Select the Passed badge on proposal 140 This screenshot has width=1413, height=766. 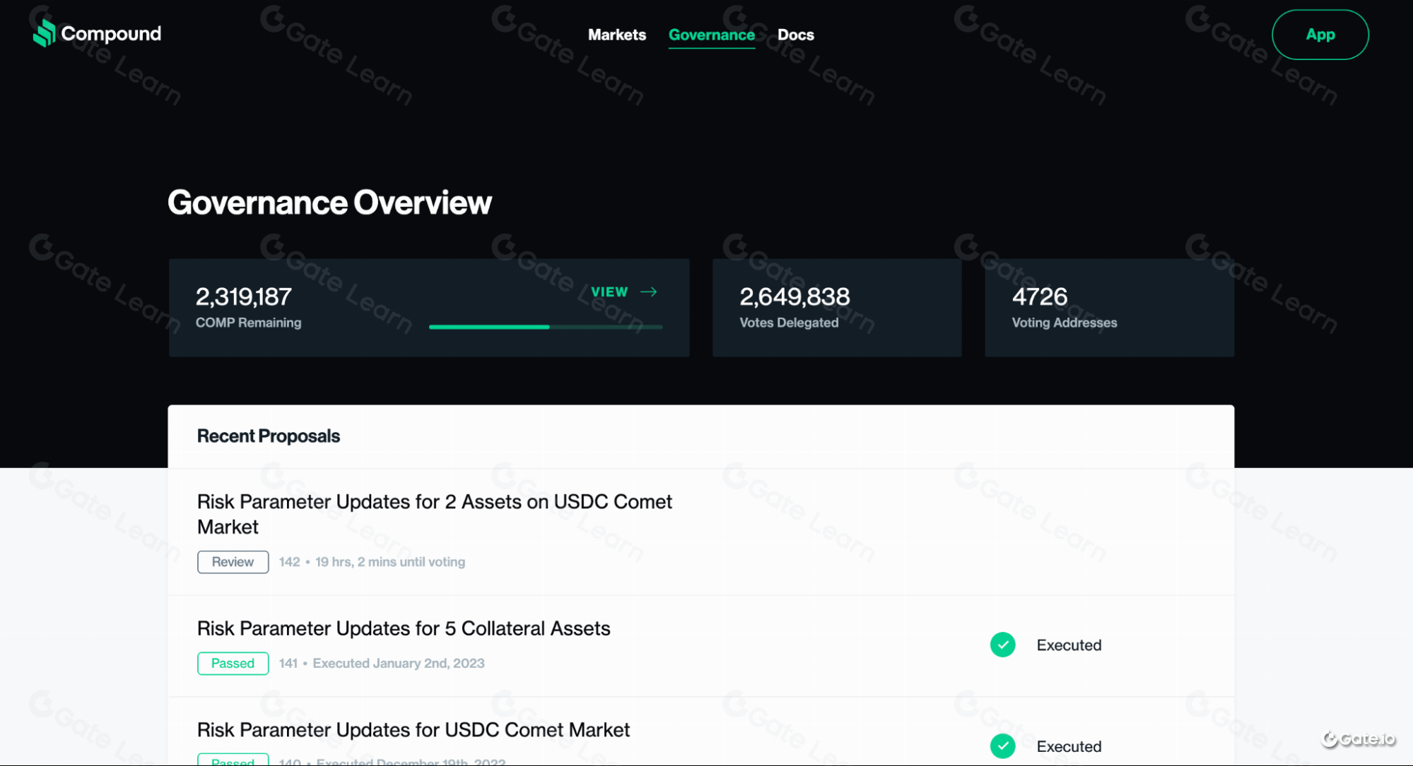click(233, 760)
